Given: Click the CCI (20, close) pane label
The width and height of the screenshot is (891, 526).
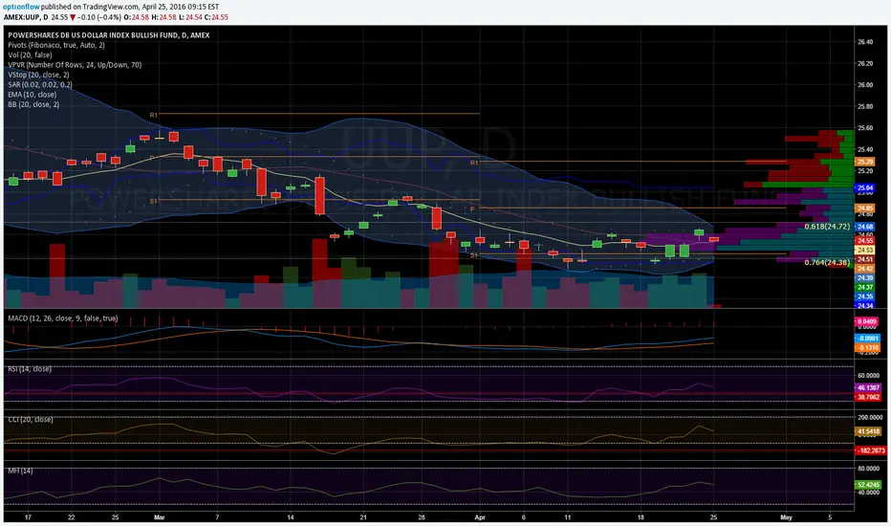Looking at the screenshot, I should point(31,420).
